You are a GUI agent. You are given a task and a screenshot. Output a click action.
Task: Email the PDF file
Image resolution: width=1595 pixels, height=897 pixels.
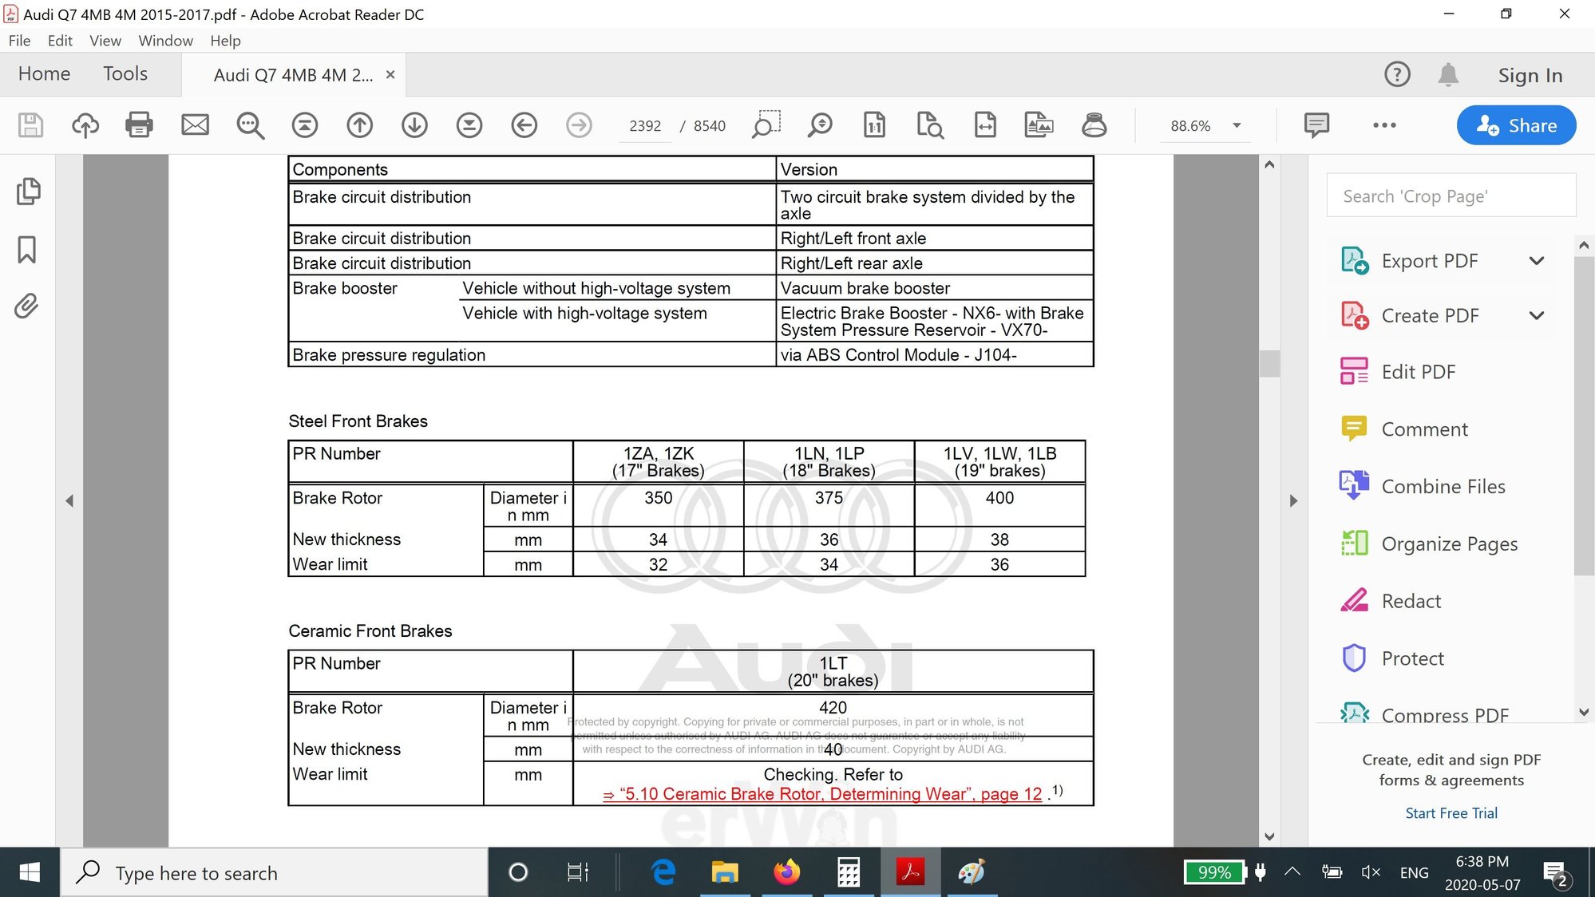[195, 125]
